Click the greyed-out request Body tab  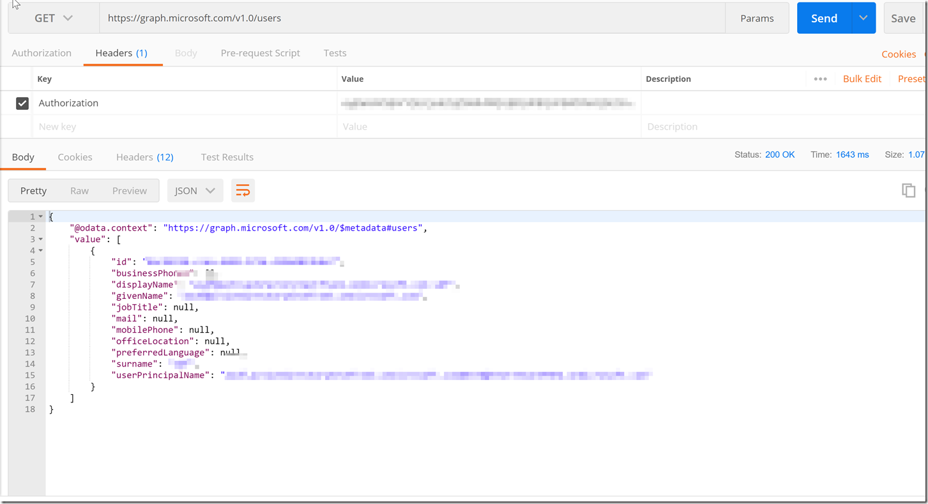[x=186, y=53]
